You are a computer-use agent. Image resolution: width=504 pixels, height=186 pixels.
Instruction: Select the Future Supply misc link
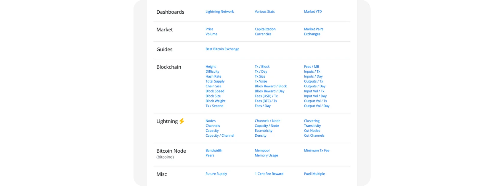click(x=216, y=174)
